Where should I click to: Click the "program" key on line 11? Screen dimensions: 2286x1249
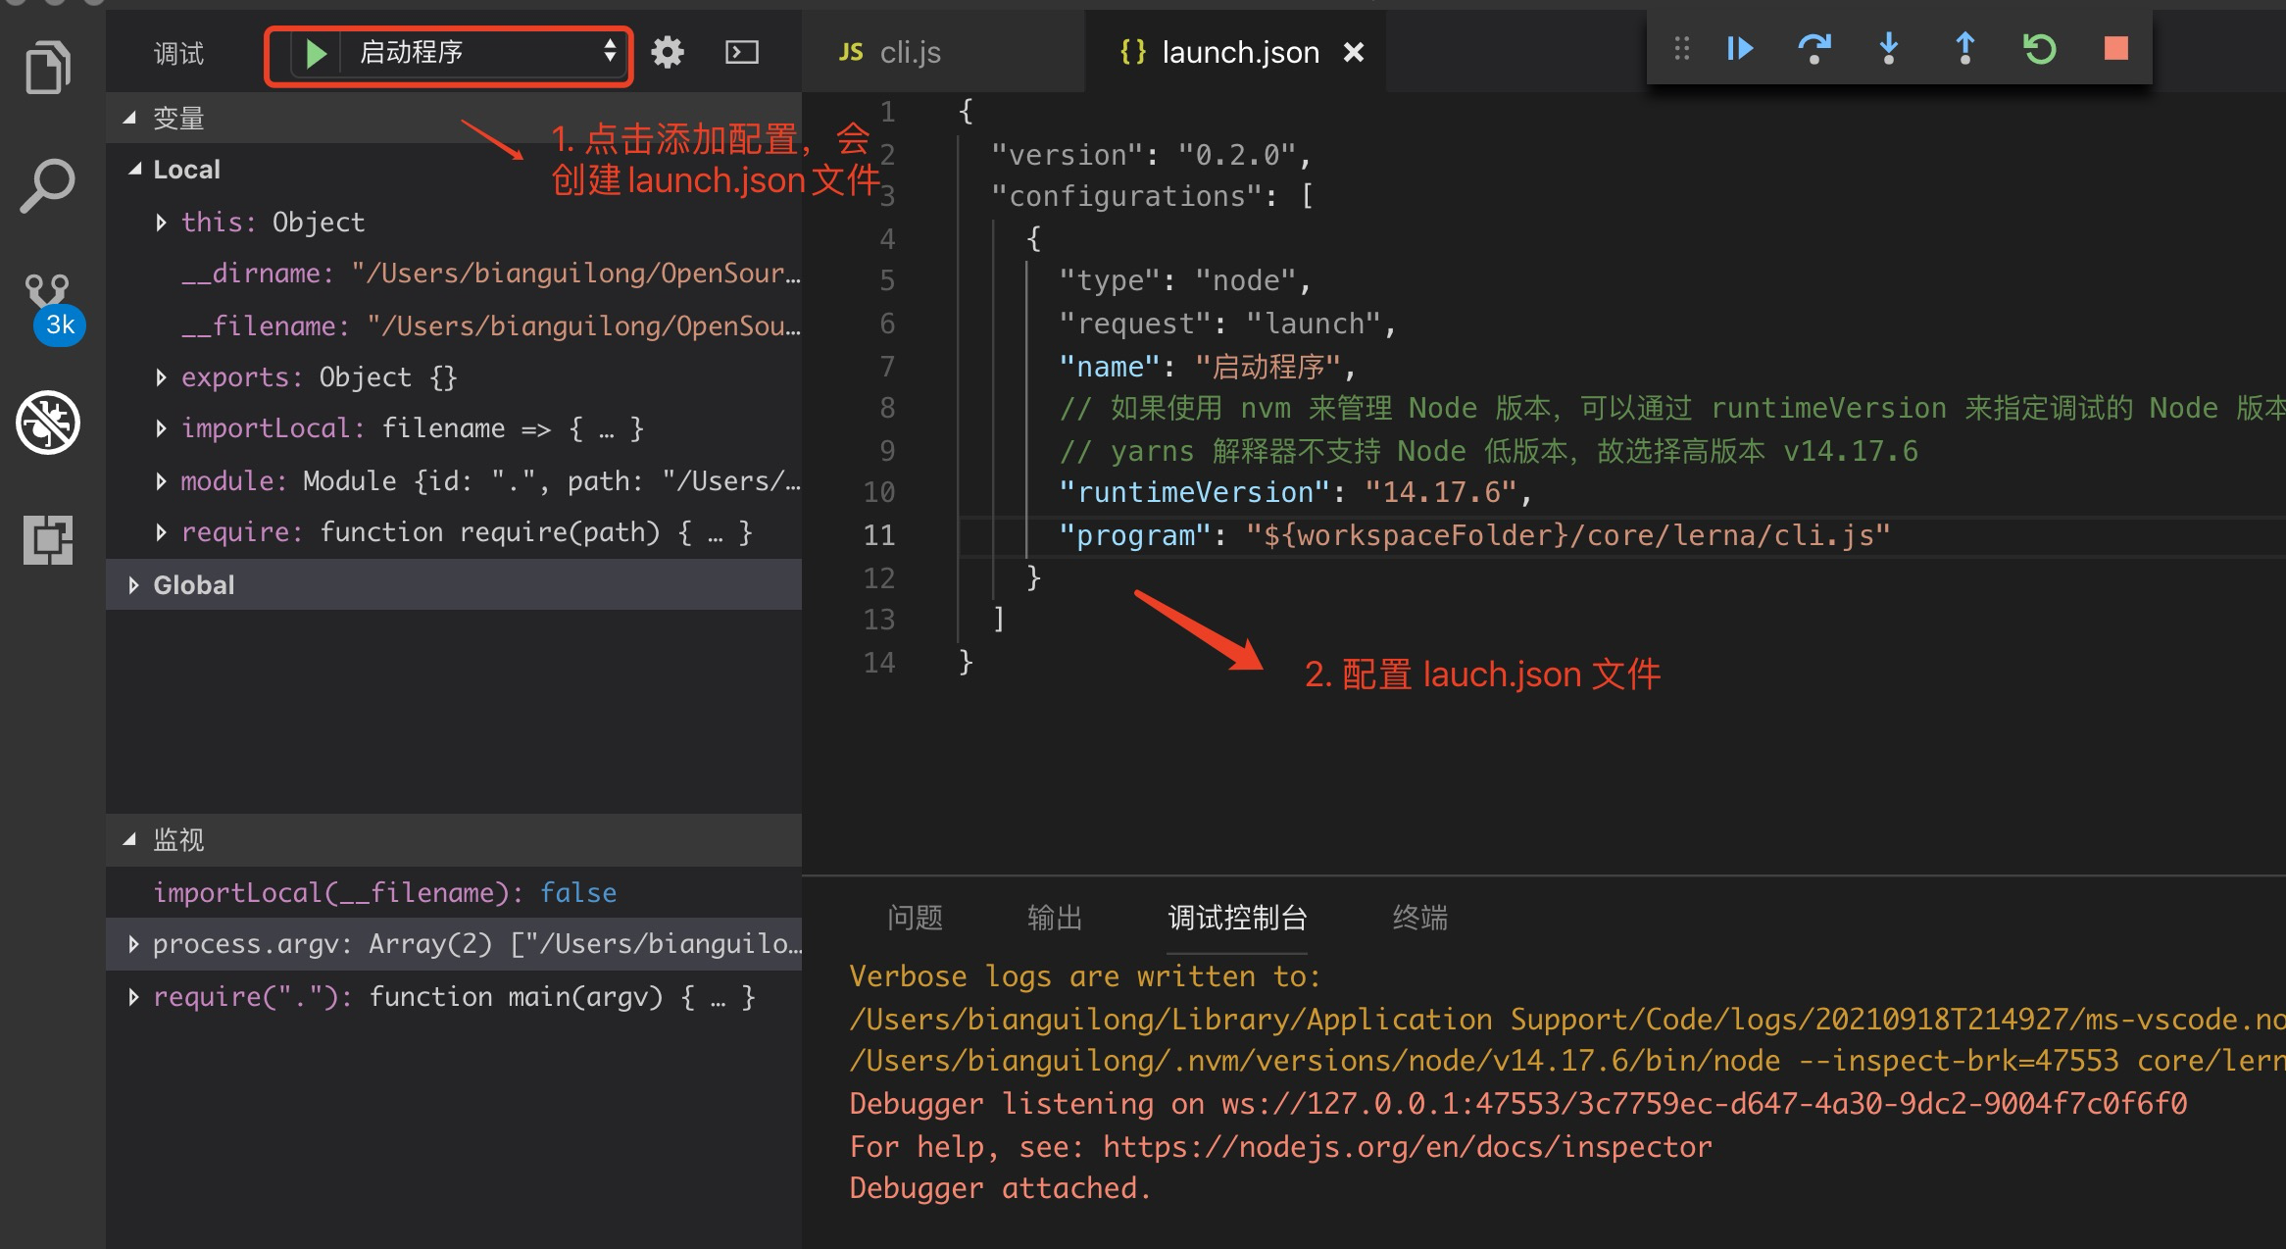(1136, 536)
